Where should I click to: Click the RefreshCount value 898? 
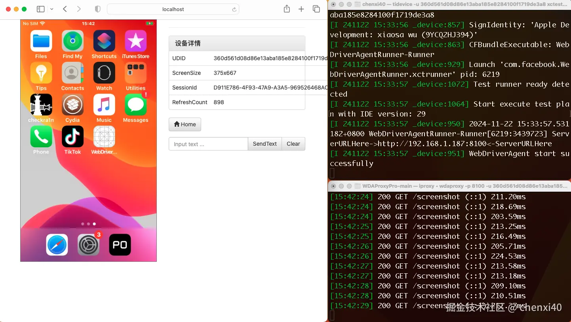click(x=219, y=102)
